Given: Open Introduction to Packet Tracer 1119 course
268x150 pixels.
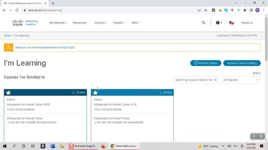Looking at the screenshot, I should click(115, 105).
